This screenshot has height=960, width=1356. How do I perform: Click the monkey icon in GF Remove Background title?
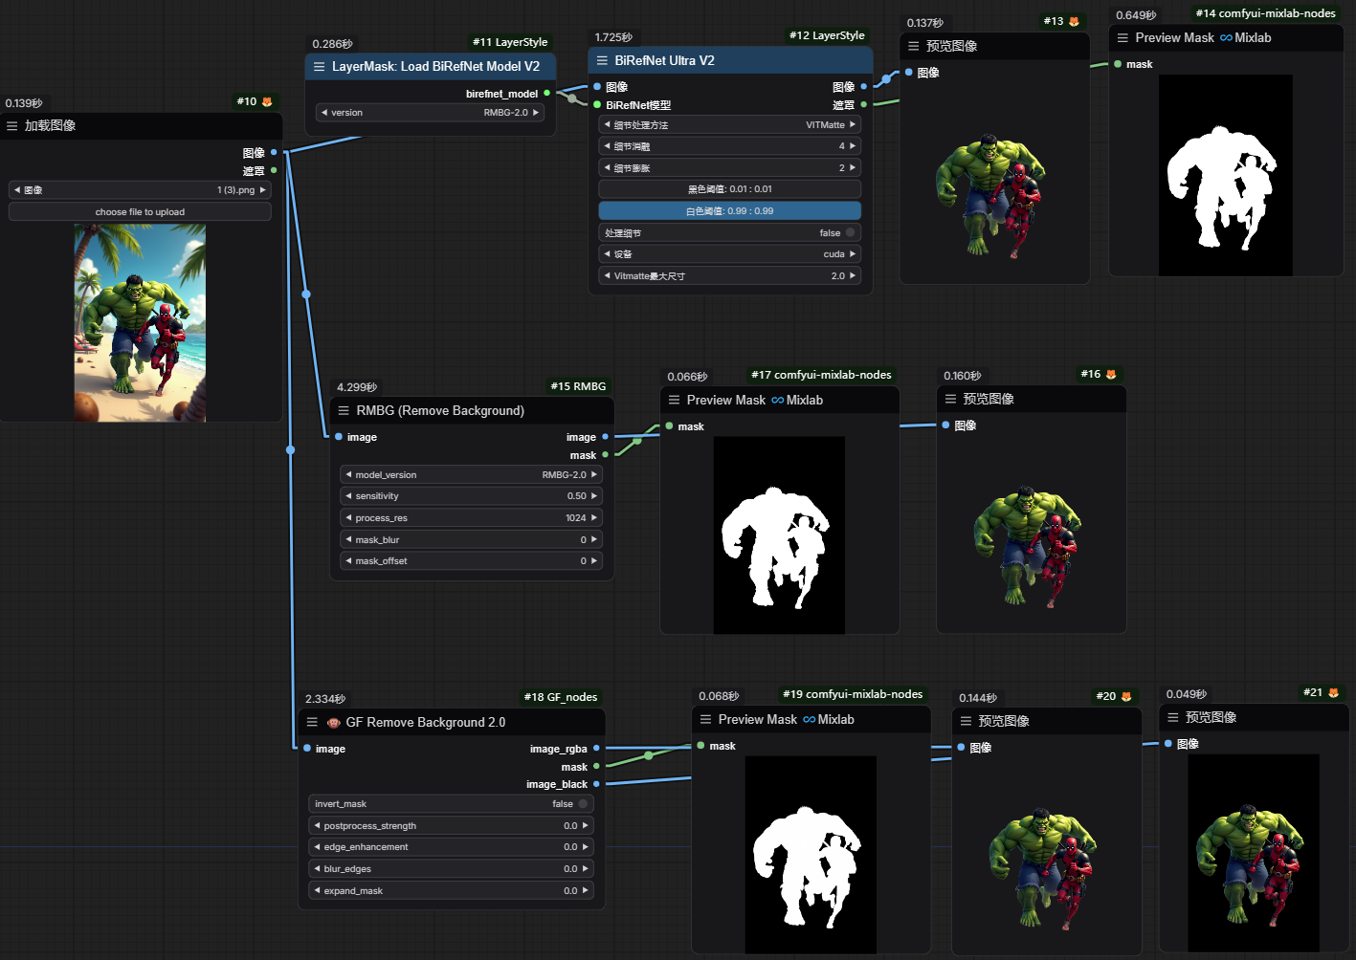tap(334, 723)
